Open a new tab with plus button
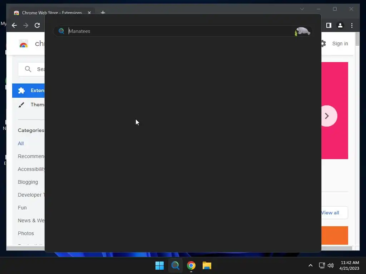 click(103, 12)
